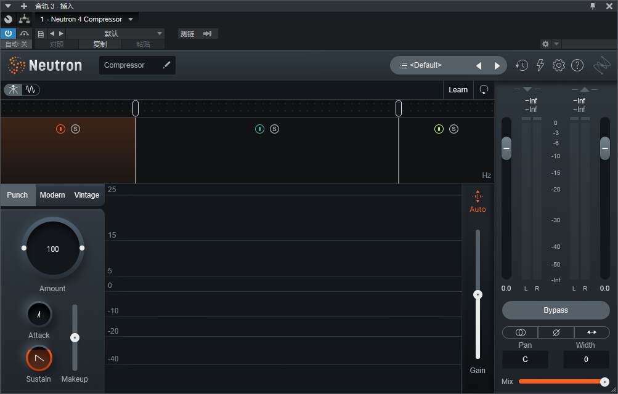Click the plus add insert icon
The image size is (618, 394).
(24, 6)
